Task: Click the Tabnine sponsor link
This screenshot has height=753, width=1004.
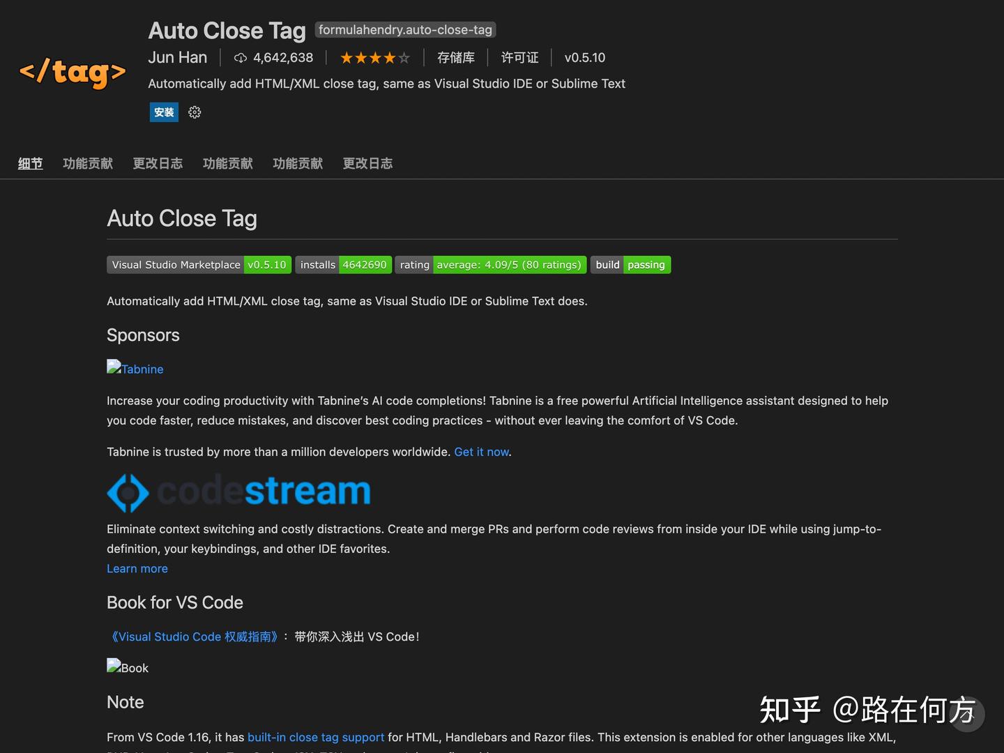Action: point(142,369)
